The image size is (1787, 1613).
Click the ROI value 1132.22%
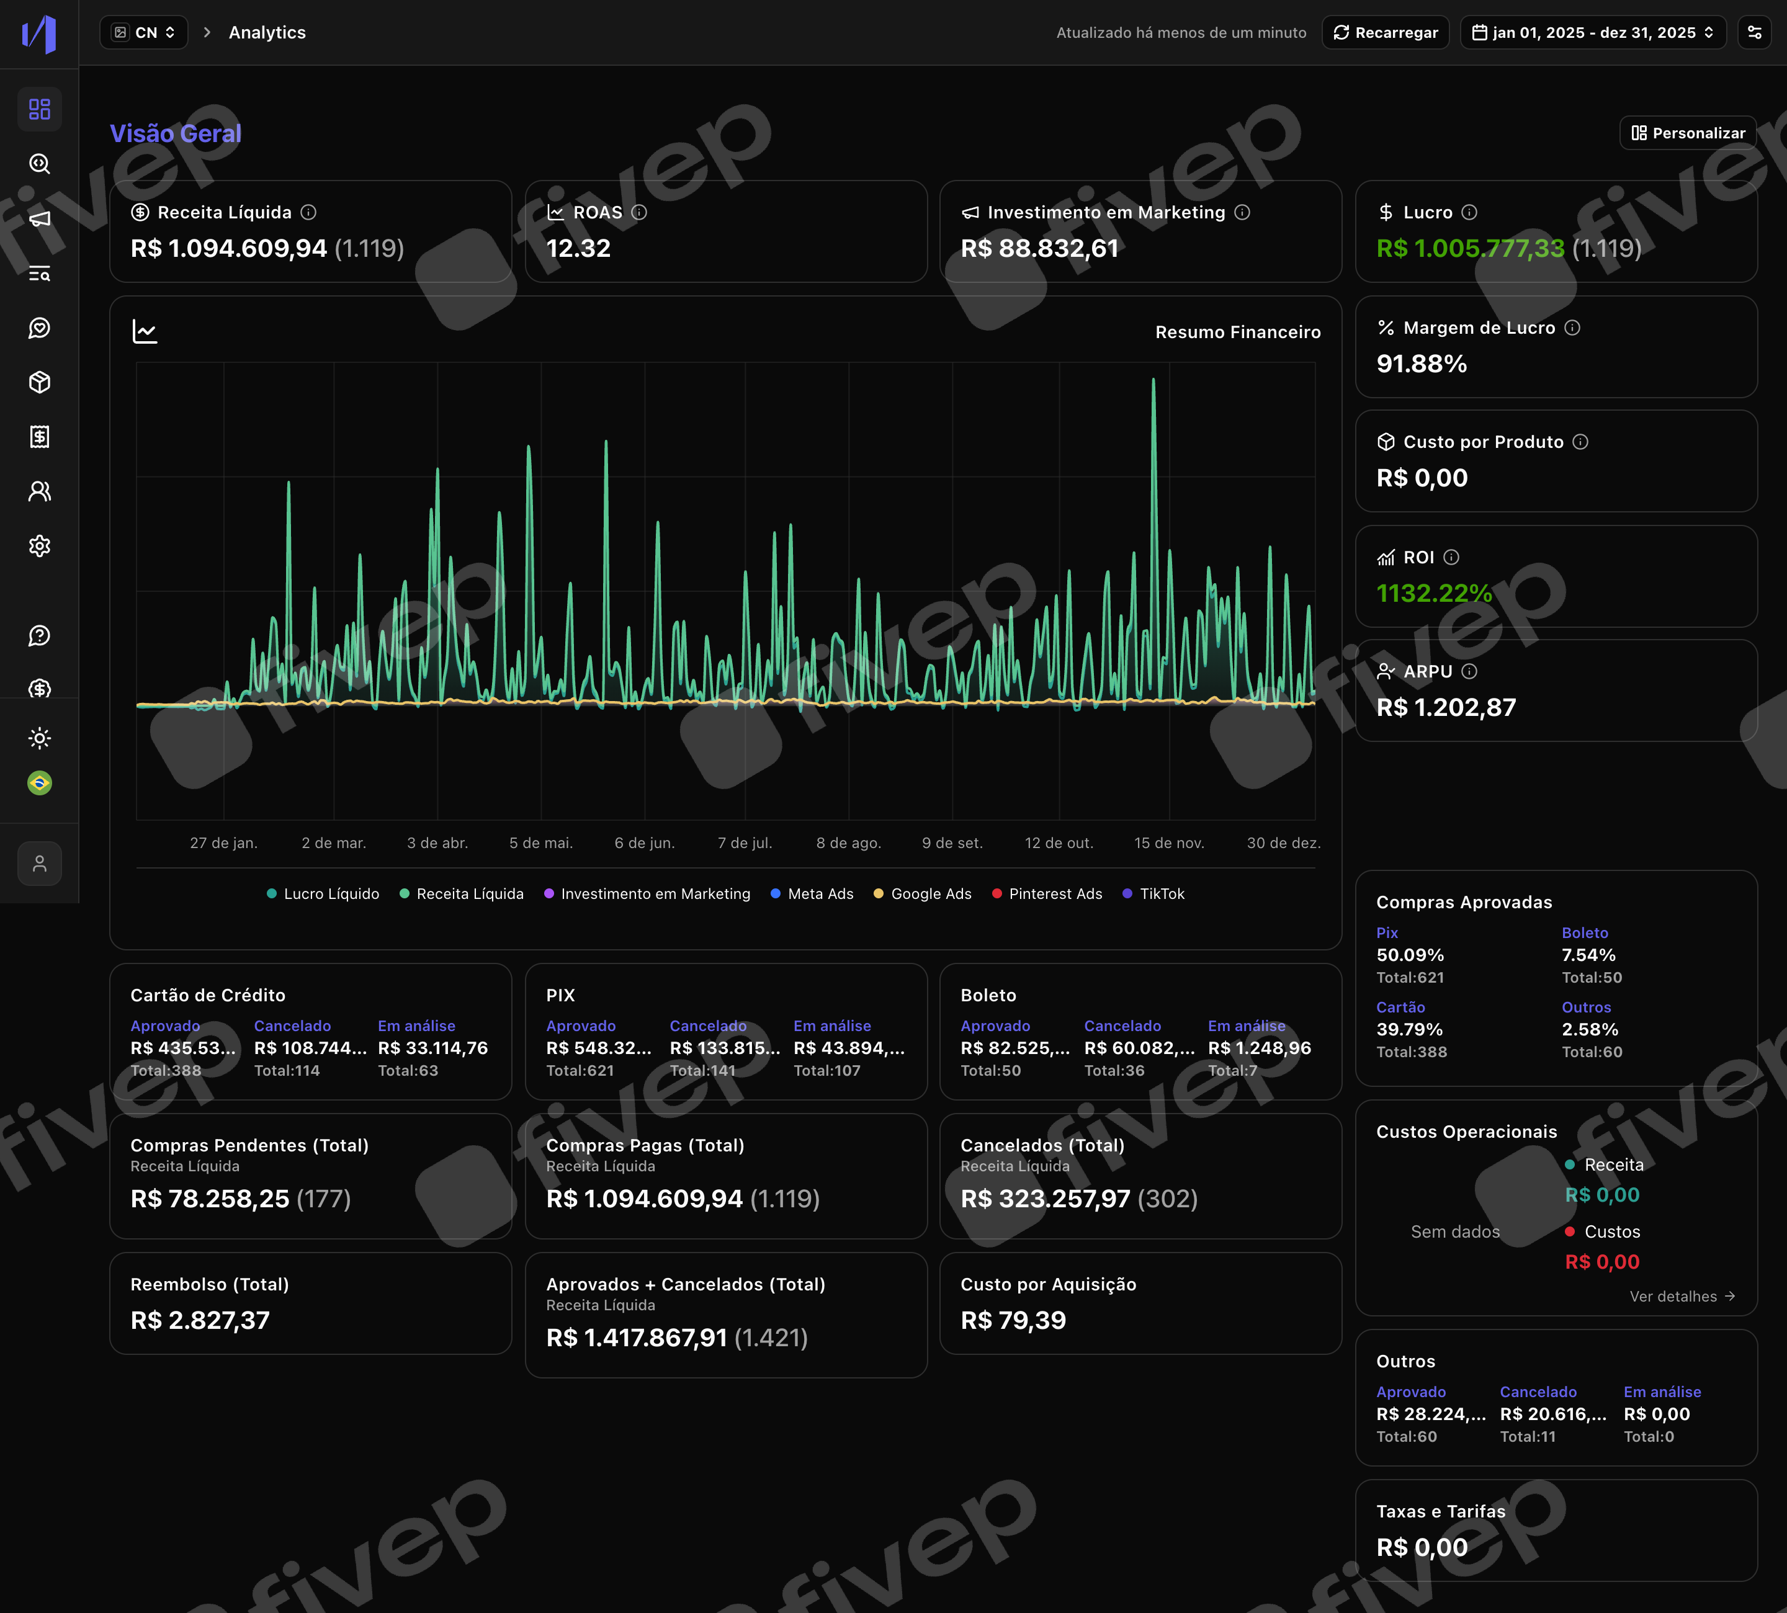(1434, 593)
